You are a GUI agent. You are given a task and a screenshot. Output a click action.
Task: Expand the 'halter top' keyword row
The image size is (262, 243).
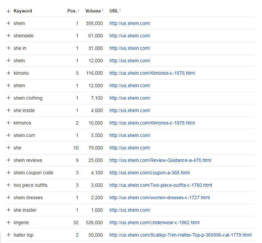(8, 235)
